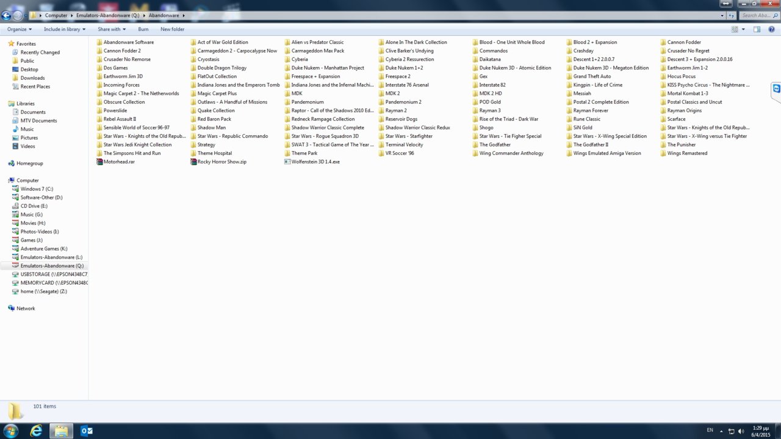Click the Change your view icon
The image size is (781, 439).
(735, 29)
